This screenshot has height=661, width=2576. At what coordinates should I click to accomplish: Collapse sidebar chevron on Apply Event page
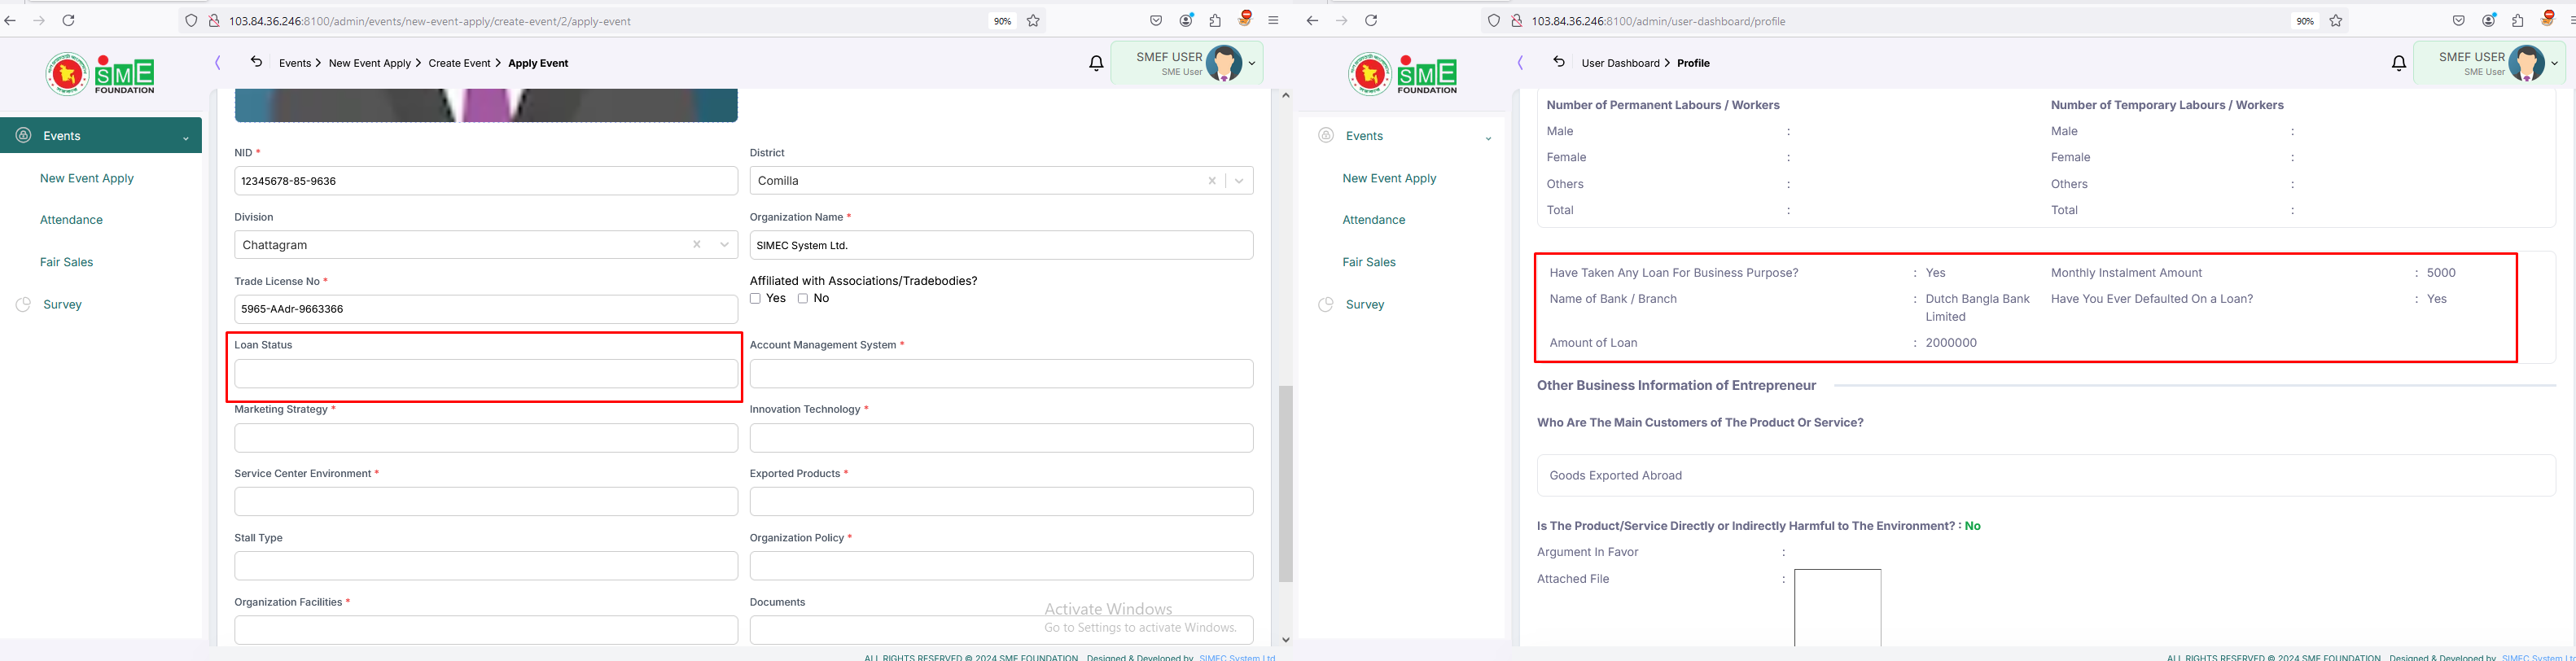tap(217, 63)
